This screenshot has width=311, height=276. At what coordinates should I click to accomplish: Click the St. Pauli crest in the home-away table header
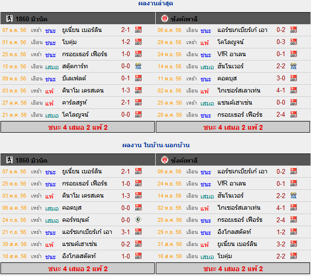tap(164, 160)
